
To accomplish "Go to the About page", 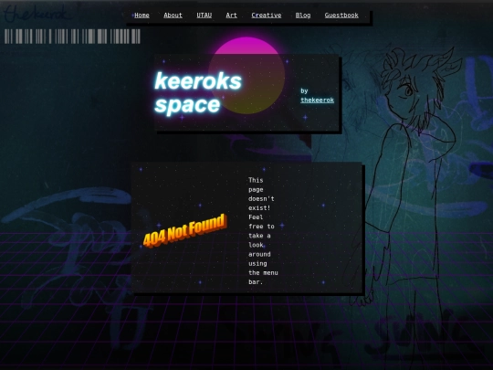I will [x=173, y=16].
